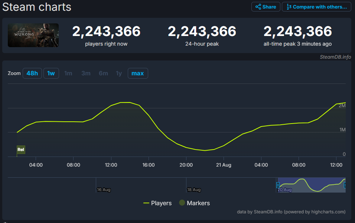Click the 24-hour peak label
Image resolution: width=355 pixels, height=223 pixels.
click(x=202, y=44)
